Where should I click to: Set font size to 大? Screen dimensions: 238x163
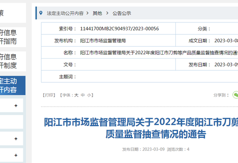point(76,95)
